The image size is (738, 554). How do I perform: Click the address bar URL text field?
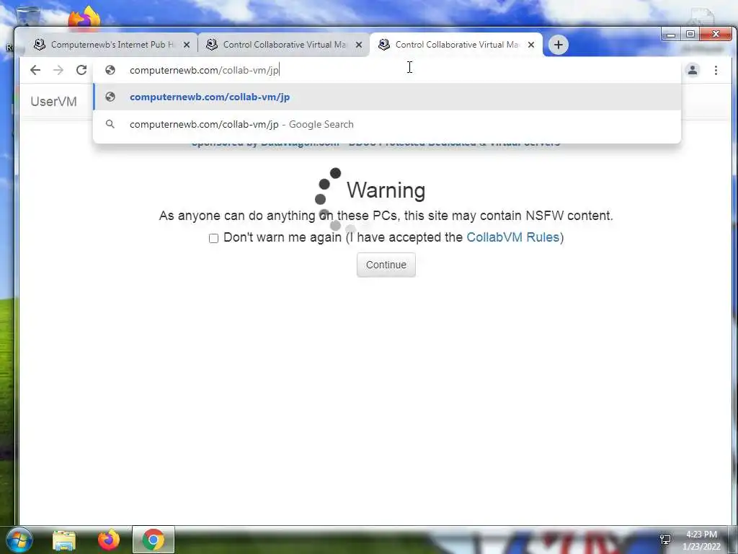pos(386,70)
